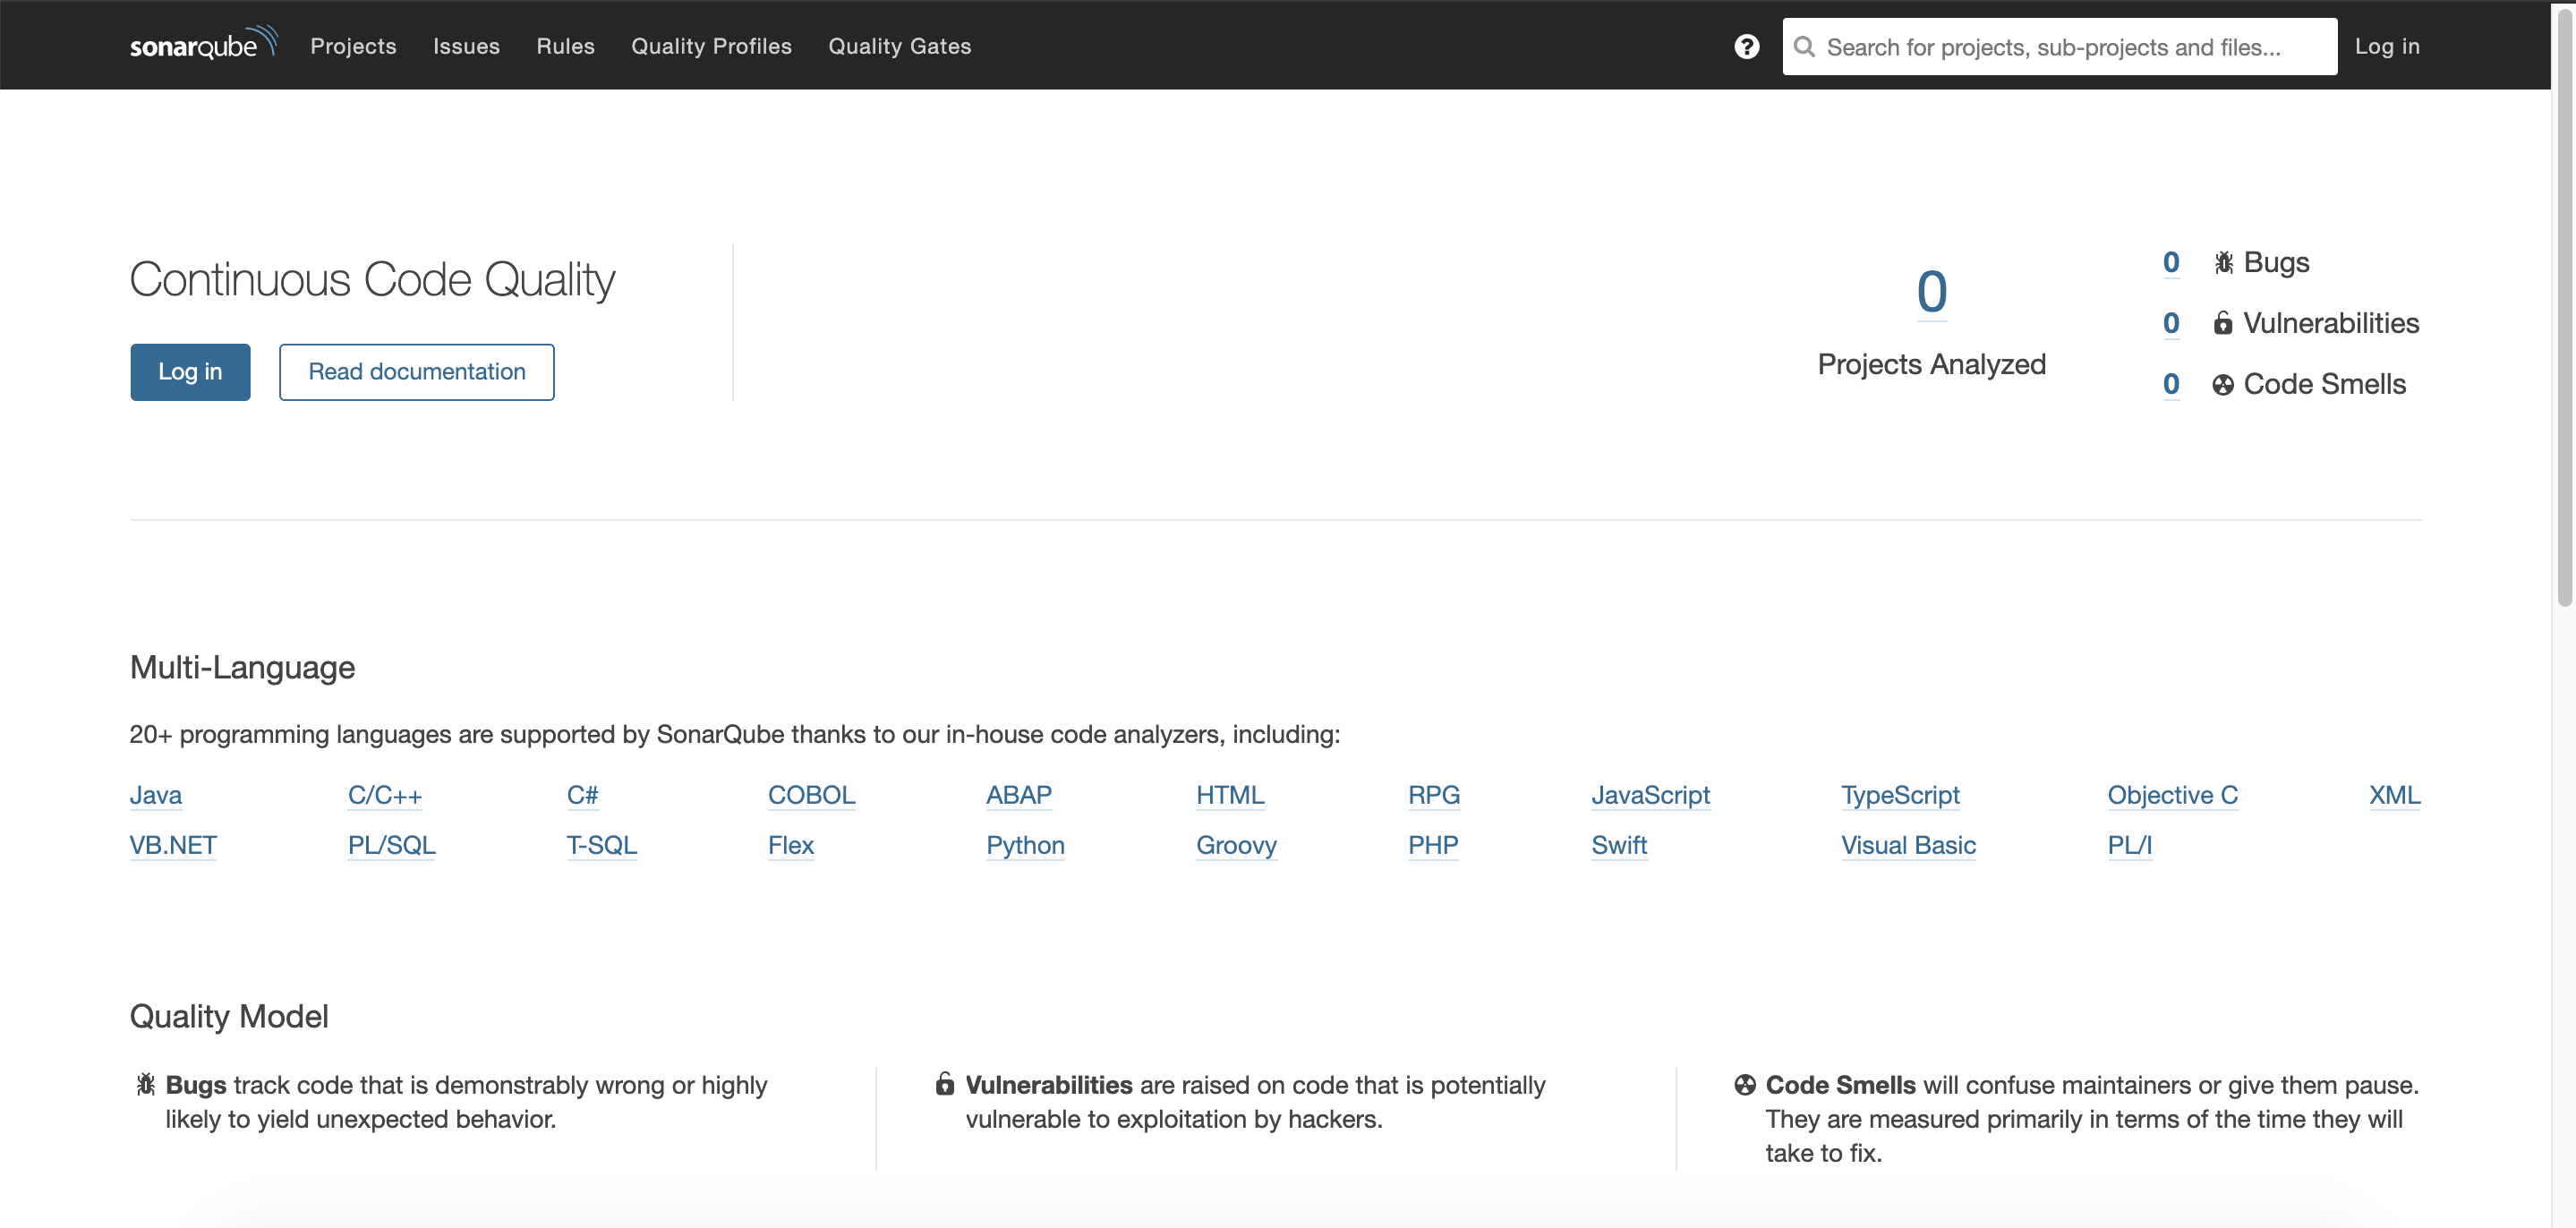Click the lock icon in Quality Model section
2576x1228 pixels.
tap(944, 1084)
